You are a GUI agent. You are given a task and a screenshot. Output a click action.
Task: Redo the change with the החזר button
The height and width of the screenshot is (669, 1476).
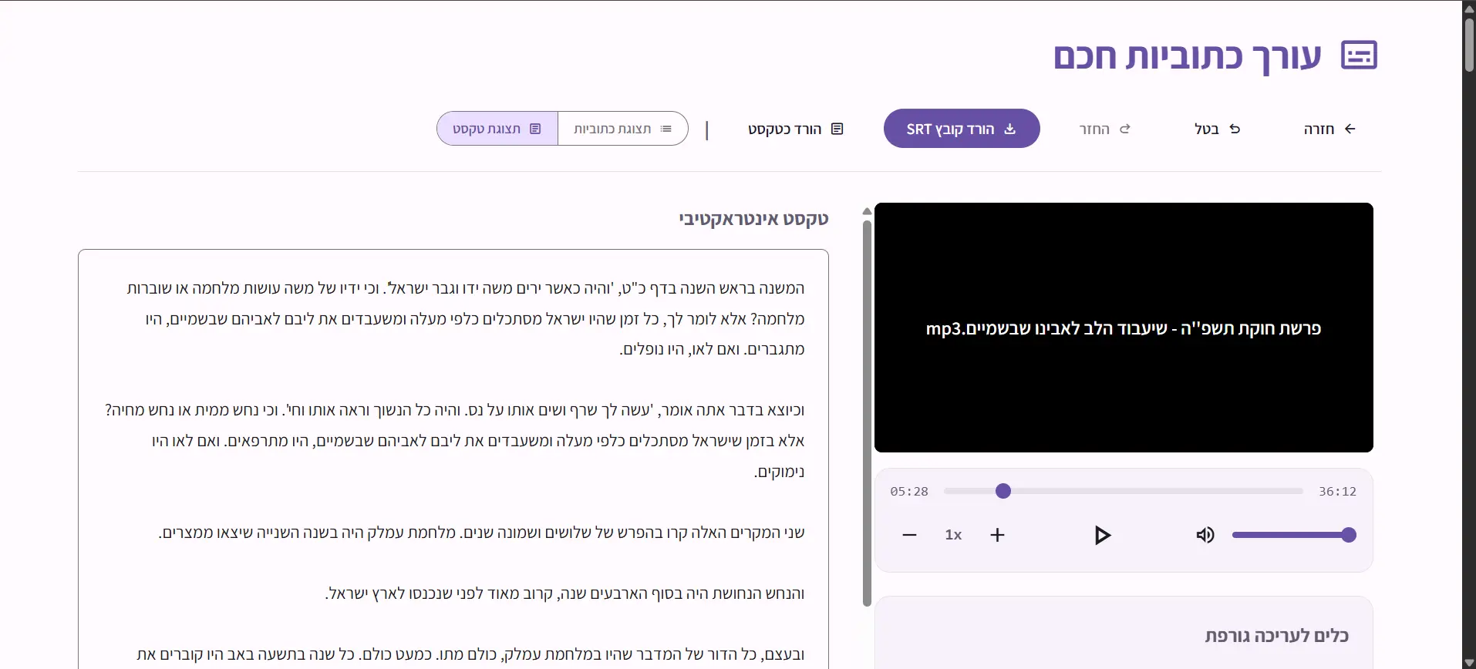[1104, 129]
